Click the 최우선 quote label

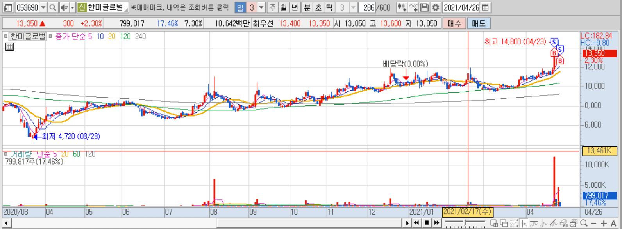pos(263,23)
